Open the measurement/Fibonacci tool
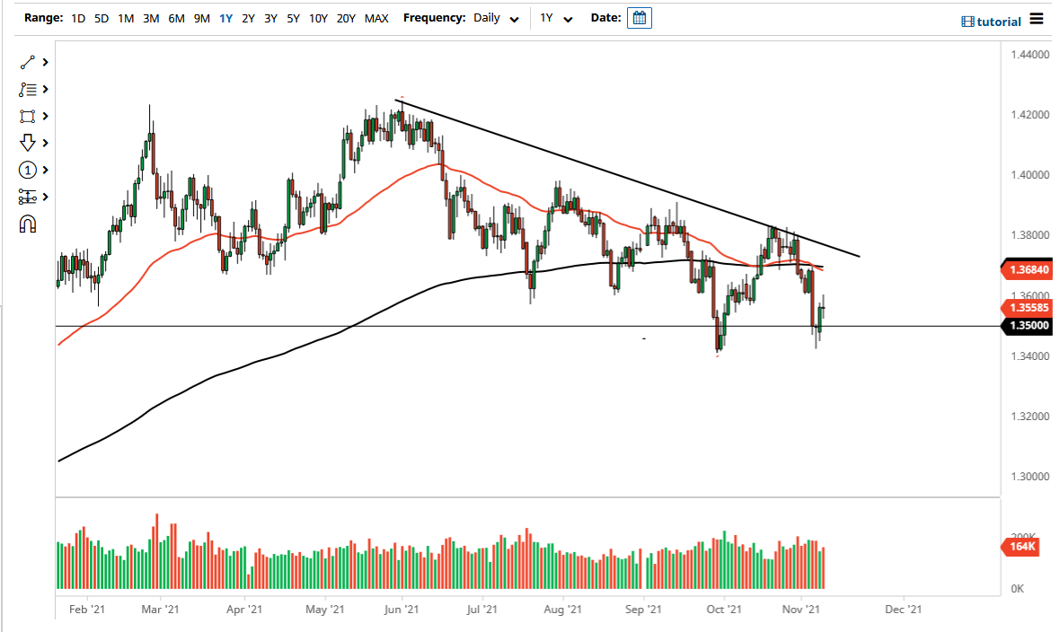The width and height of the screenshot is (1060, 632). click(27, 197)
